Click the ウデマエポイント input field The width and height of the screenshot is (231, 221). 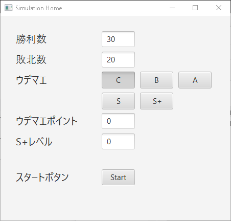(x=118, y=121)
